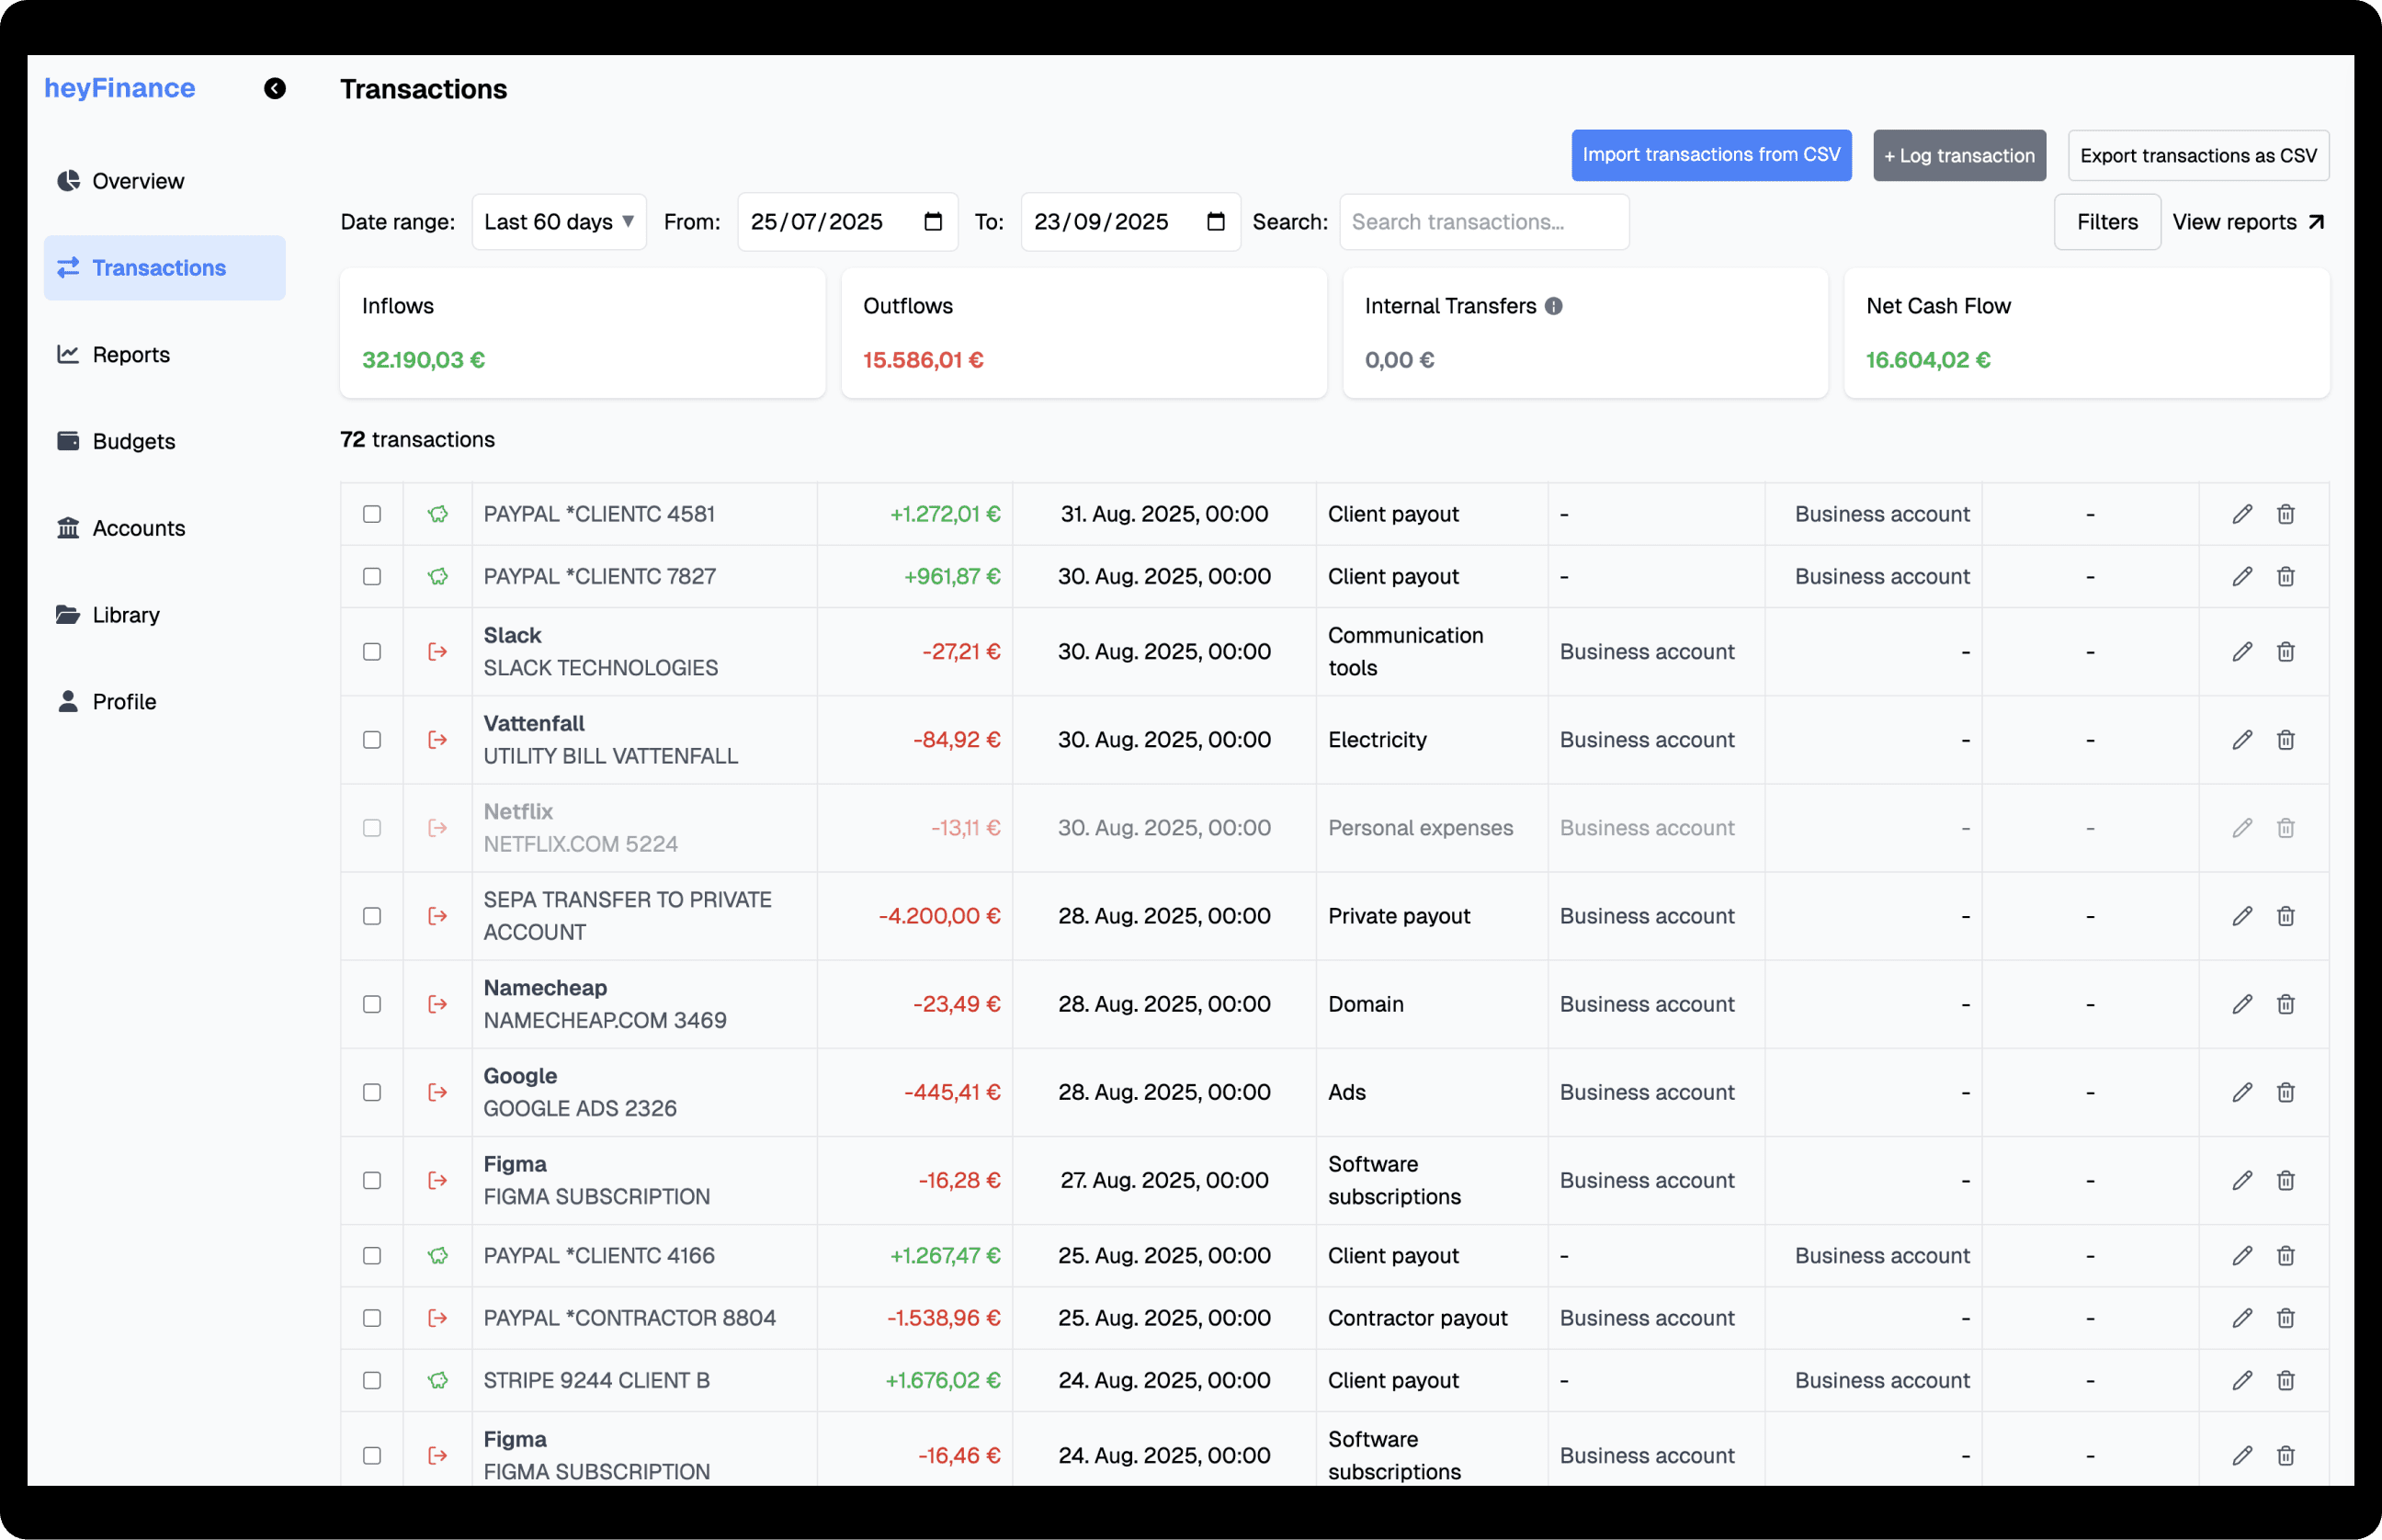Edit the Namecheap domain transaction
This screenshot has height=1540, width=2382.
(x=2242, y=1004)
